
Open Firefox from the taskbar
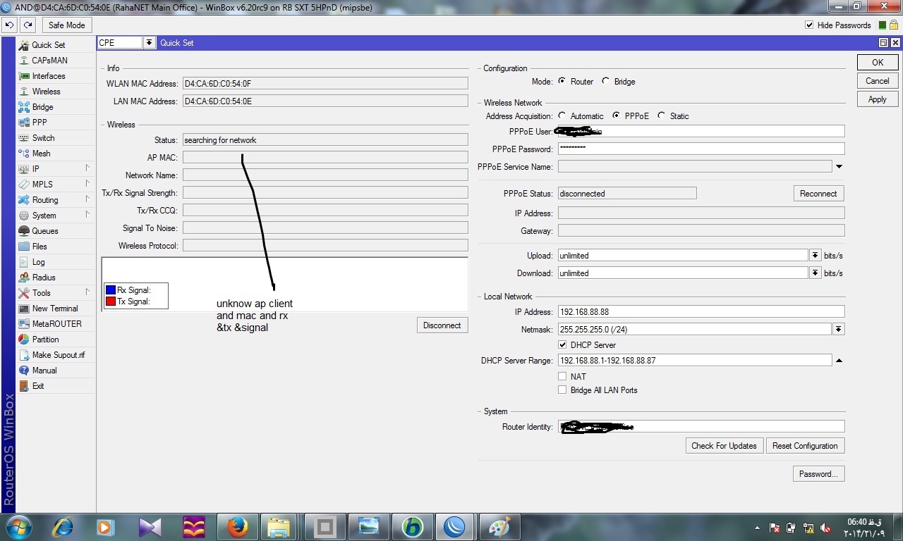click(x=238, y=527)
